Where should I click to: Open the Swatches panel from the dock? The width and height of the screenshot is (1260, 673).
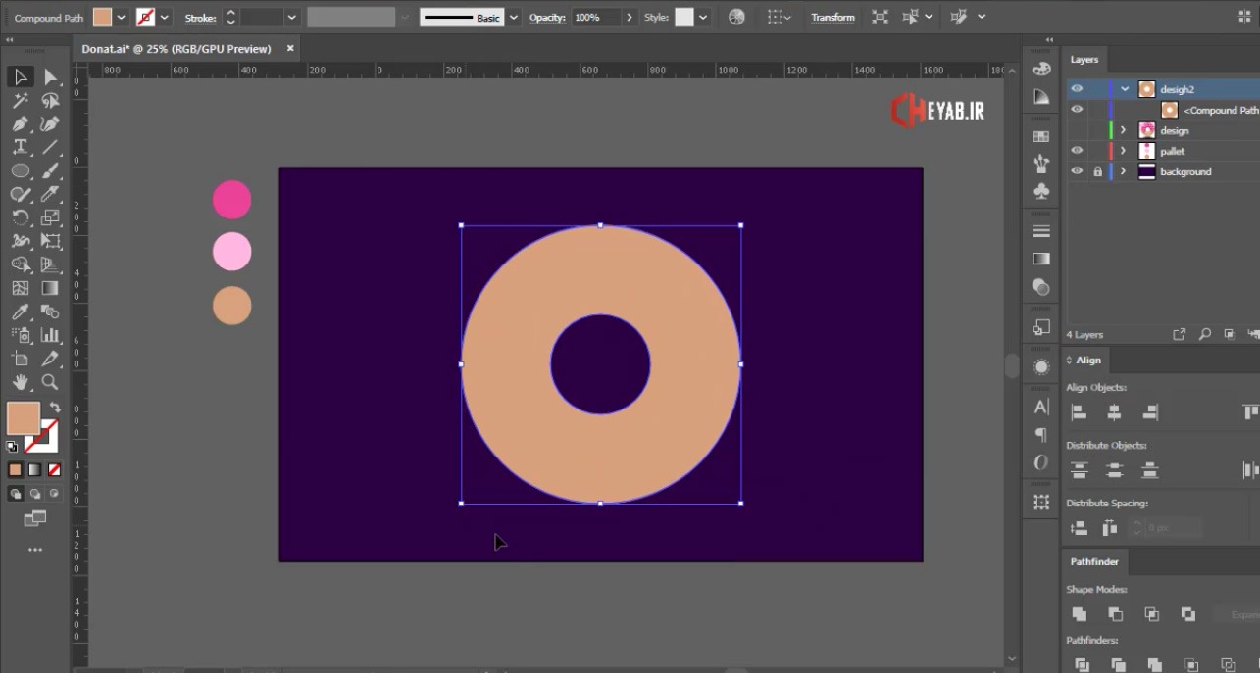(x=1041, y=137)
